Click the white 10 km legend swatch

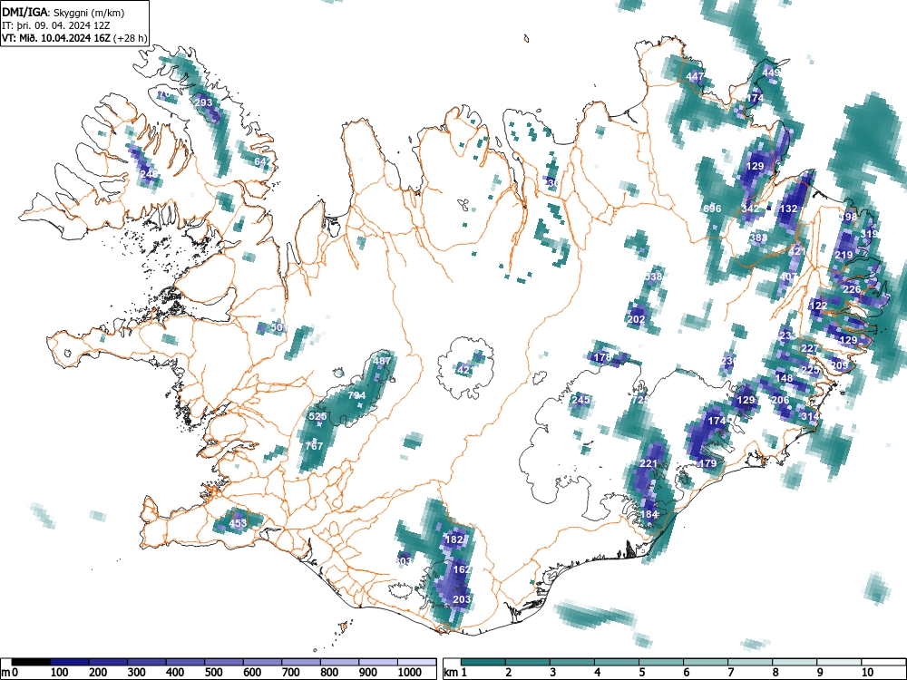coord(883,662)
